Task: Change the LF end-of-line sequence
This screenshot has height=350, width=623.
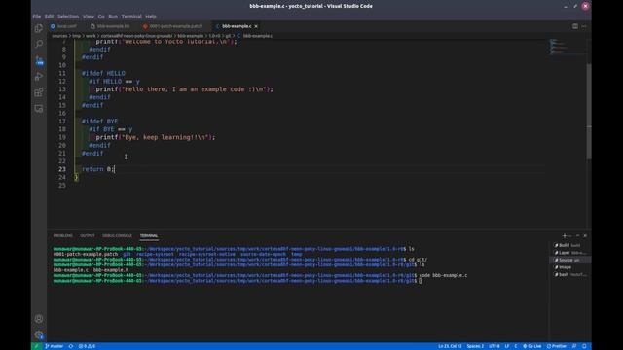Action: [507, 346]
